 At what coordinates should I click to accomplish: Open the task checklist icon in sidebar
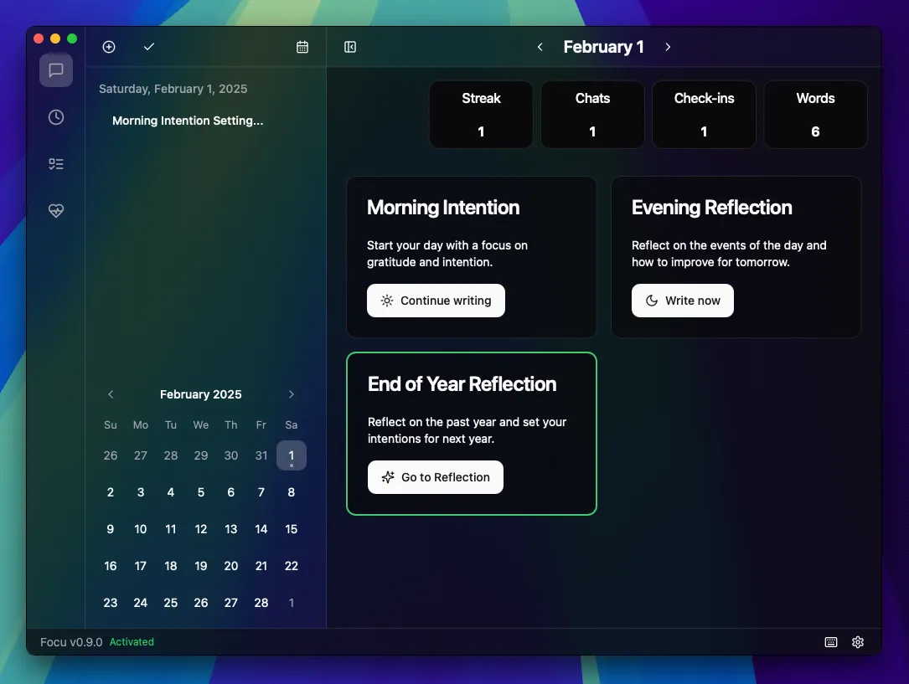pyautogui.click(x=56, y=164)
